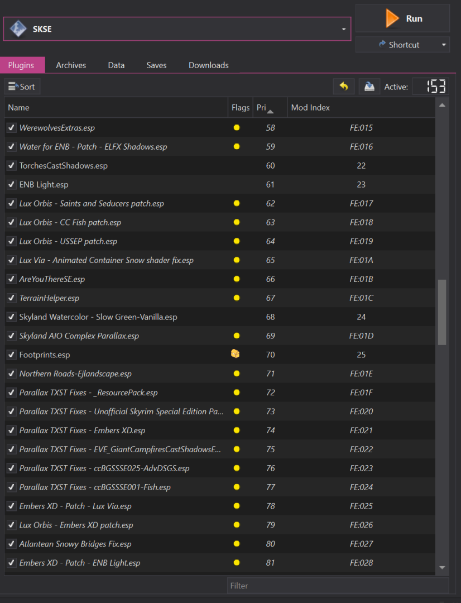
Task: Click the Filter input field
Action: tap(338, 586)
